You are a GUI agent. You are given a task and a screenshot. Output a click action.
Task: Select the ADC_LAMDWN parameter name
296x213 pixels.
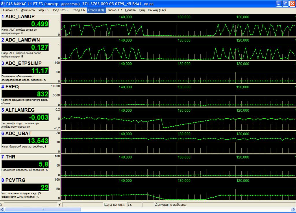[x=23, y=40]
